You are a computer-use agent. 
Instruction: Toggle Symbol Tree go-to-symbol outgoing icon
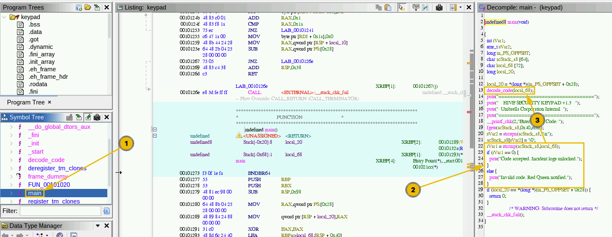click(88, 117)
